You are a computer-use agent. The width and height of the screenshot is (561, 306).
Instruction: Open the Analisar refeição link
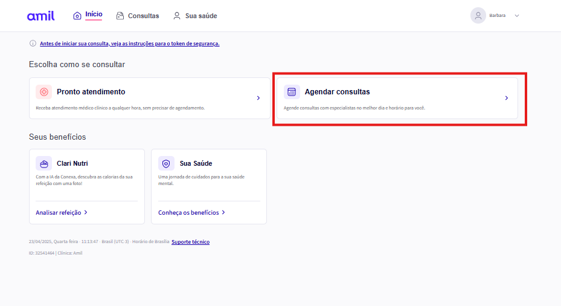pos(59,212)
